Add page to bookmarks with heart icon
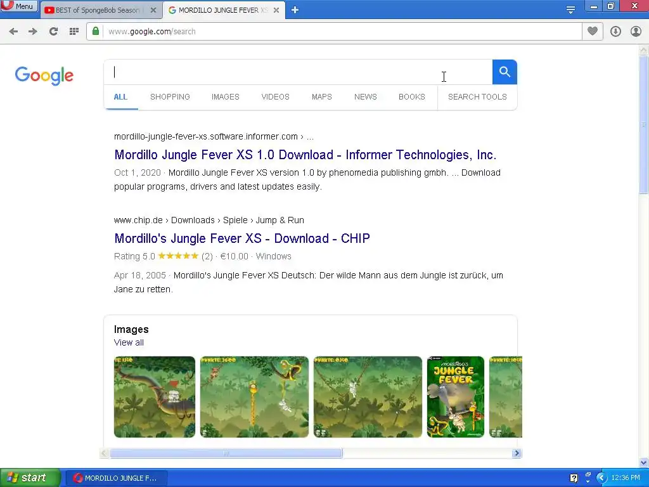This screenshot has height=487, width=649. click(593, 31)
